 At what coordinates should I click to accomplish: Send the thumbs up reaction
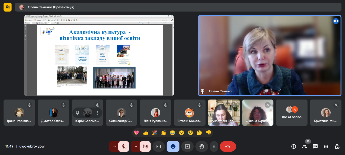click(x=146, y=133)
